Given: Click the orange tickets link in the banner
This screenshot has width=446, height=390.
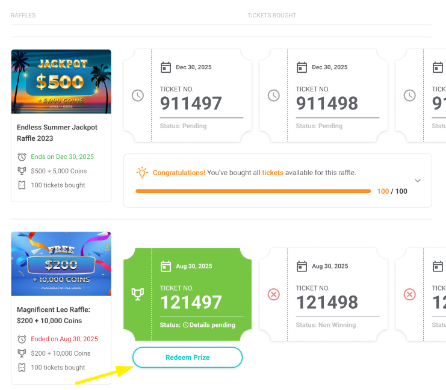Looking at the screenshot, I should pyautogui.click(x=273, y=173).
